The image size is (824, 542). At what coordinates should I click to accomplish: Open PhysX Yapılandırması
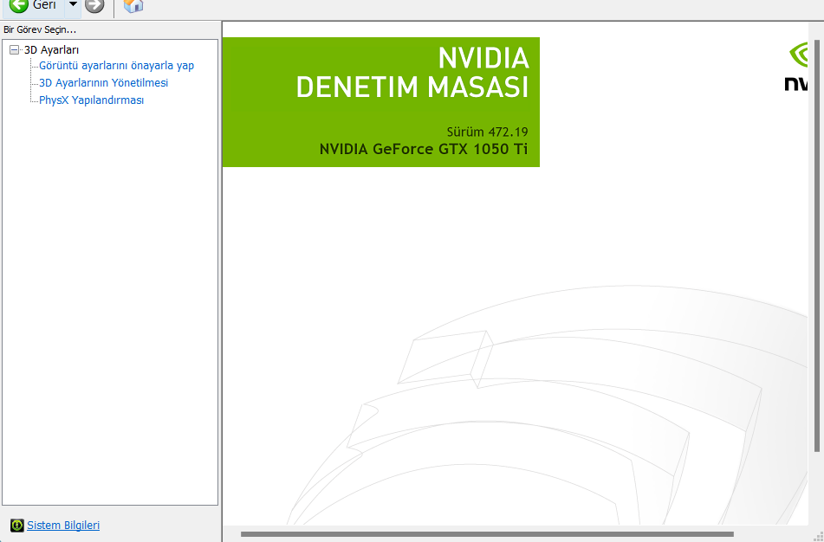92,100
